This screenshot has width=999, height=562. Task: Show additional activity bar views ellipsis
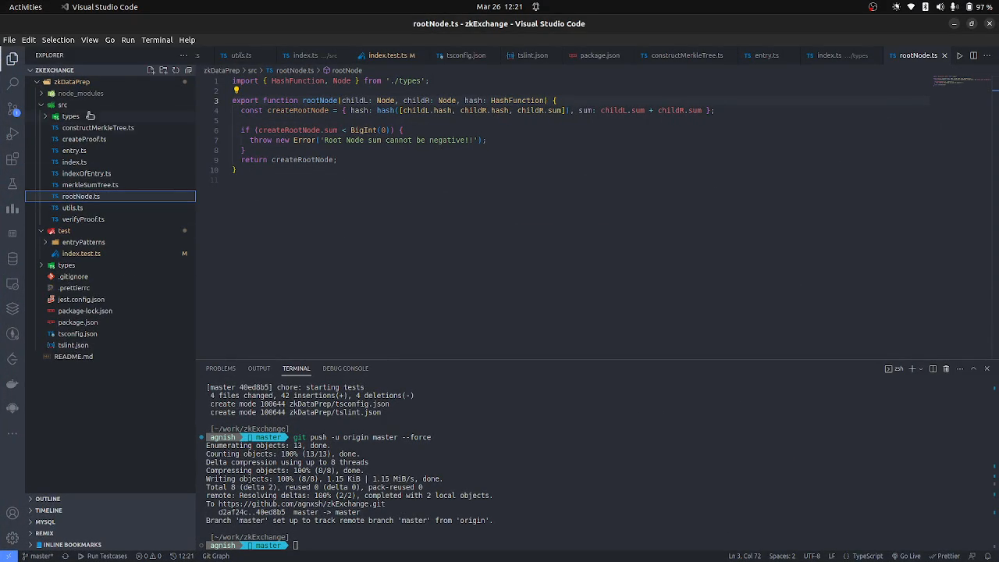12,433
